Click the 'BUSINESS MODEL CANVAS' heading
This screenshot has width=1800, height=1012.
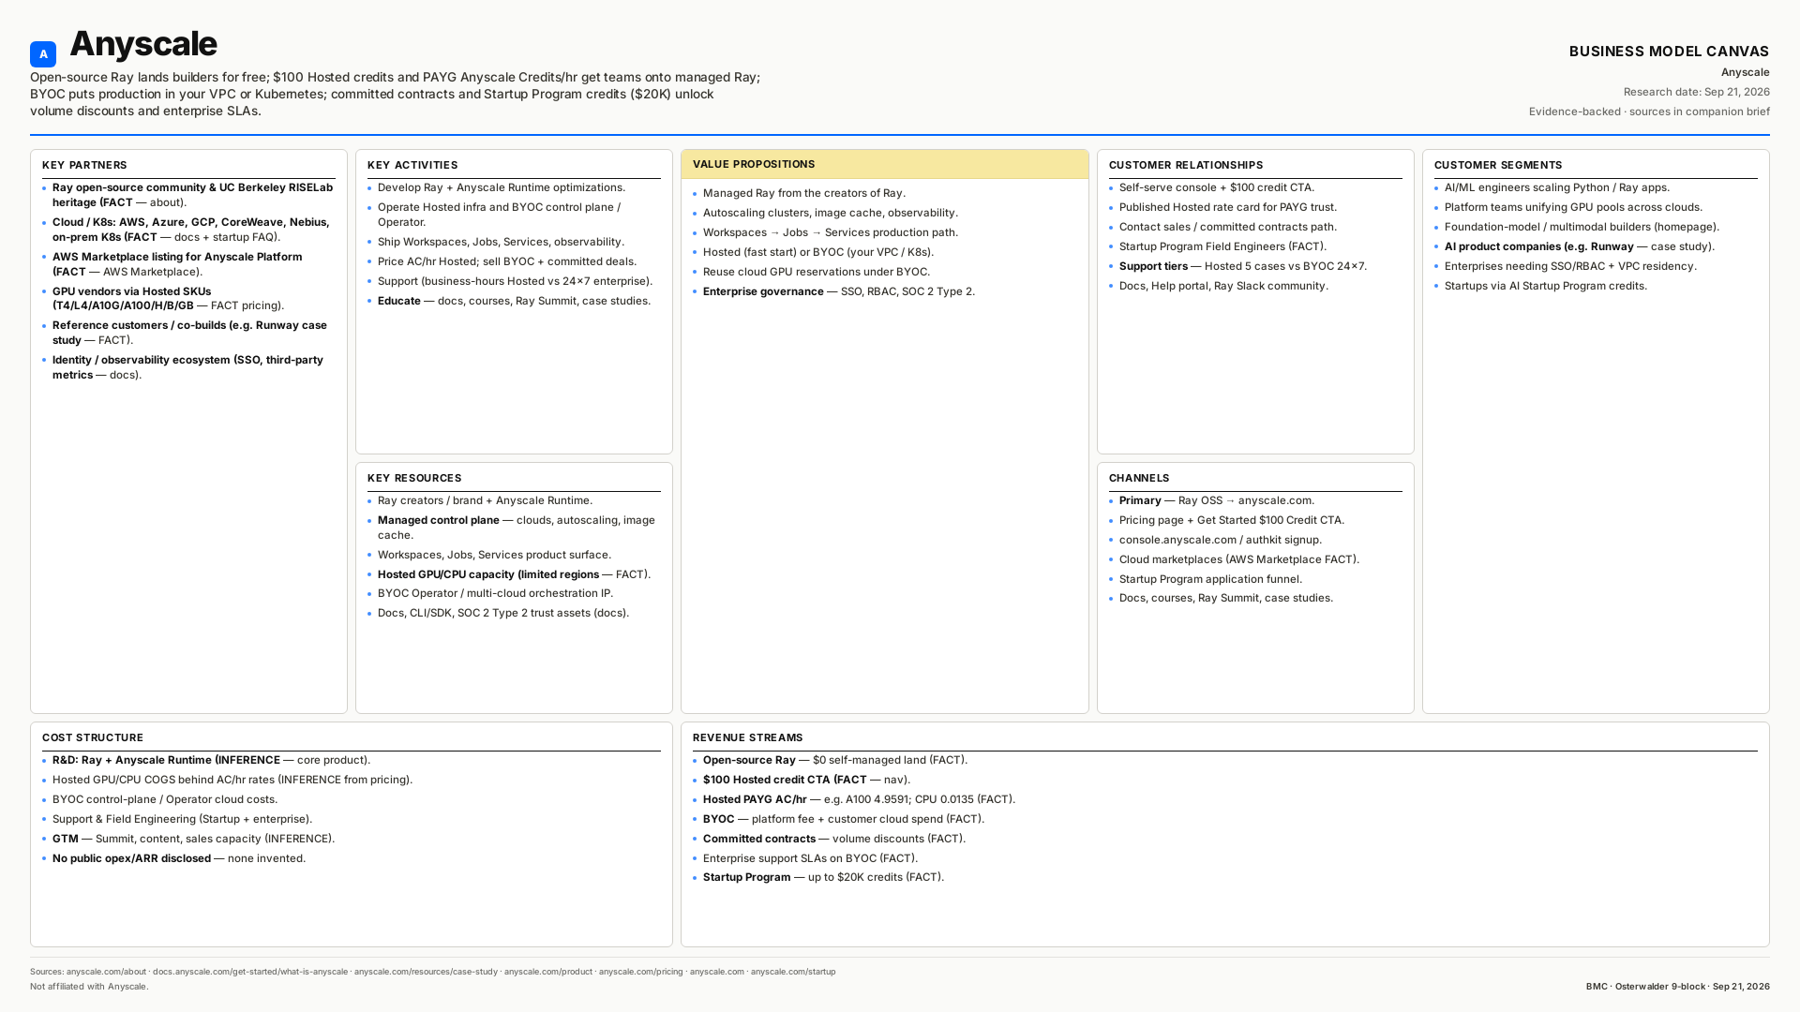click(x=1669, y=52)
